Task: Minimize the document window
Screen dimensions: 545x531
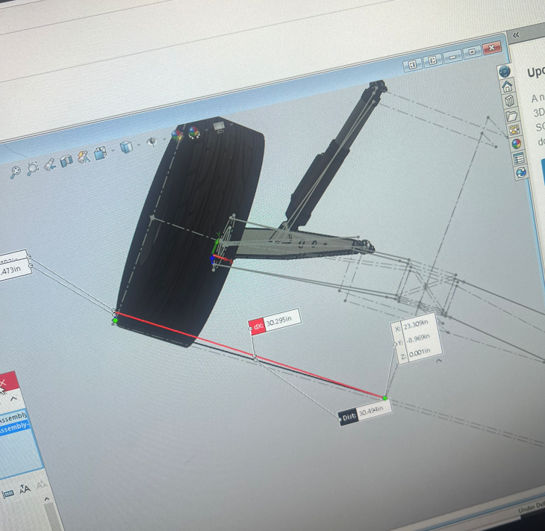Action: click(452, 56)
